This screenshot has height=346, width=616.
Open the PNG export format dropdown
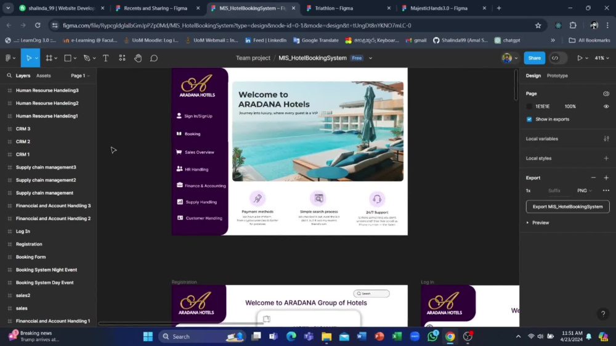coord(584,191)
